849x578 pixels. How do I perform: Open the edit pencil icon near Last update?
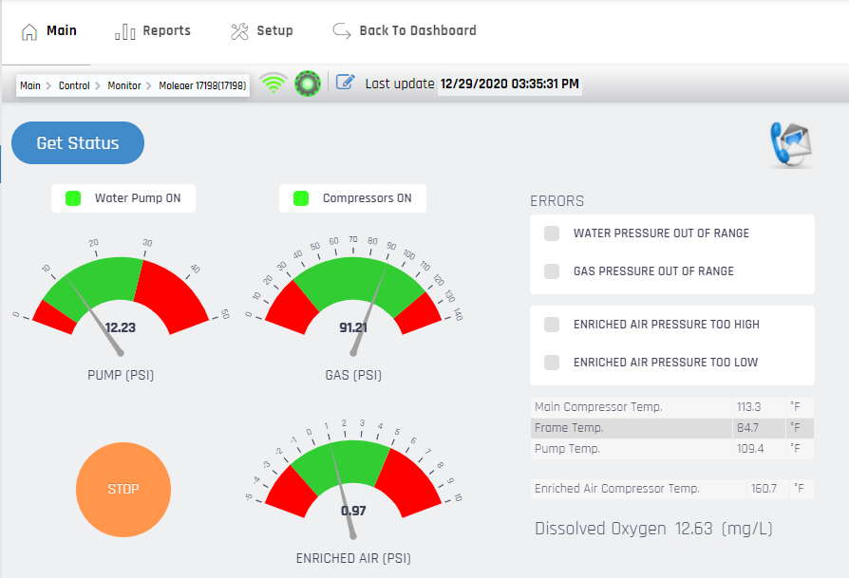[x=344, y=84]
